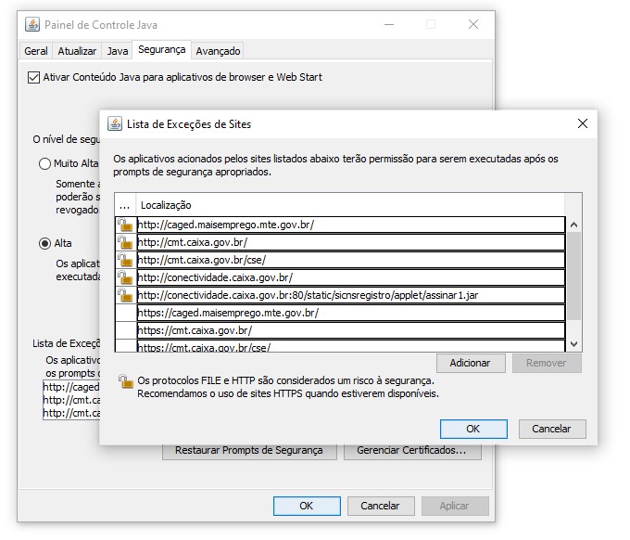Switch to the Avançado tab
630x540 pixels.
click(x=218, y=51)
